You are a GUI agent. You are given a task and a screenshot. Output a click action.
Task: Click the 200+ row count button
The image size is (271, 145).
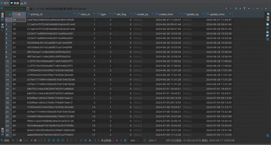coord(150,141)
